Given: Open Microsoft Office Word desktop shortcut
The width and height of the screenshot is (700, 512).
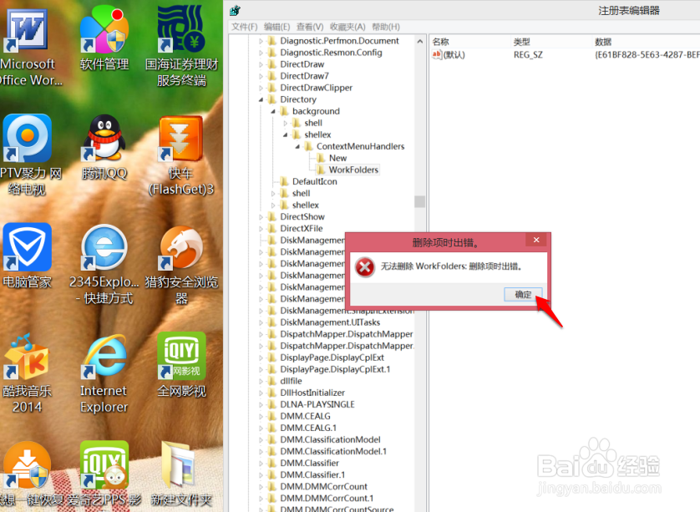Looking at the screenshot, I should point(27,30).
